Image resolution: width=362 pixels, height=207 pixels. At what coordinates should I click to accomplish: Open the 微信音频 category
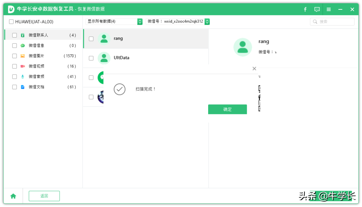(x=44, y=76)
